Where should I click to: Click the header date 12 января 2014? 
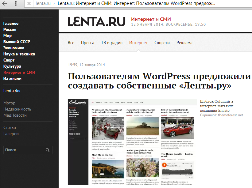click(x=169, y=24)
